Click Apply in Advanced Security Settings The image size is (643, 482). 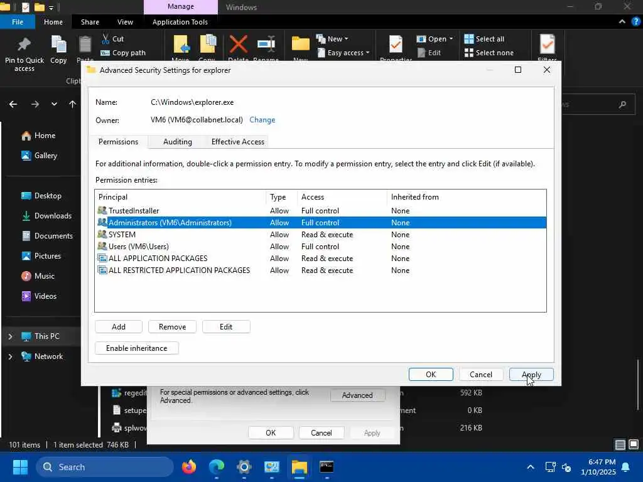[x=531, y=375]
